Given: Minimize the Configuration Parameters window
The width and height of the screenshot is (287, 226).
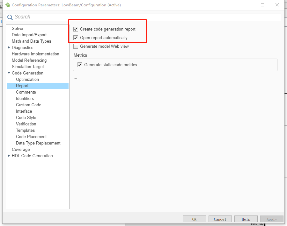Looking at the screenshot, I should coord(248,5).
